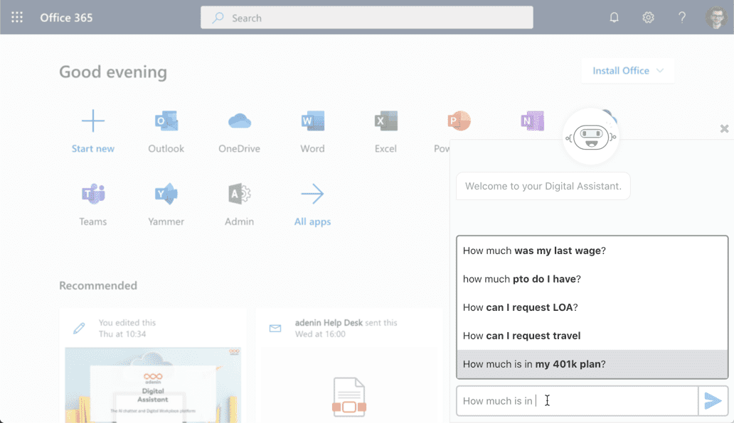Send the chat message with arrow button
This screenshot has width=734, height=423.
[713, 400]
